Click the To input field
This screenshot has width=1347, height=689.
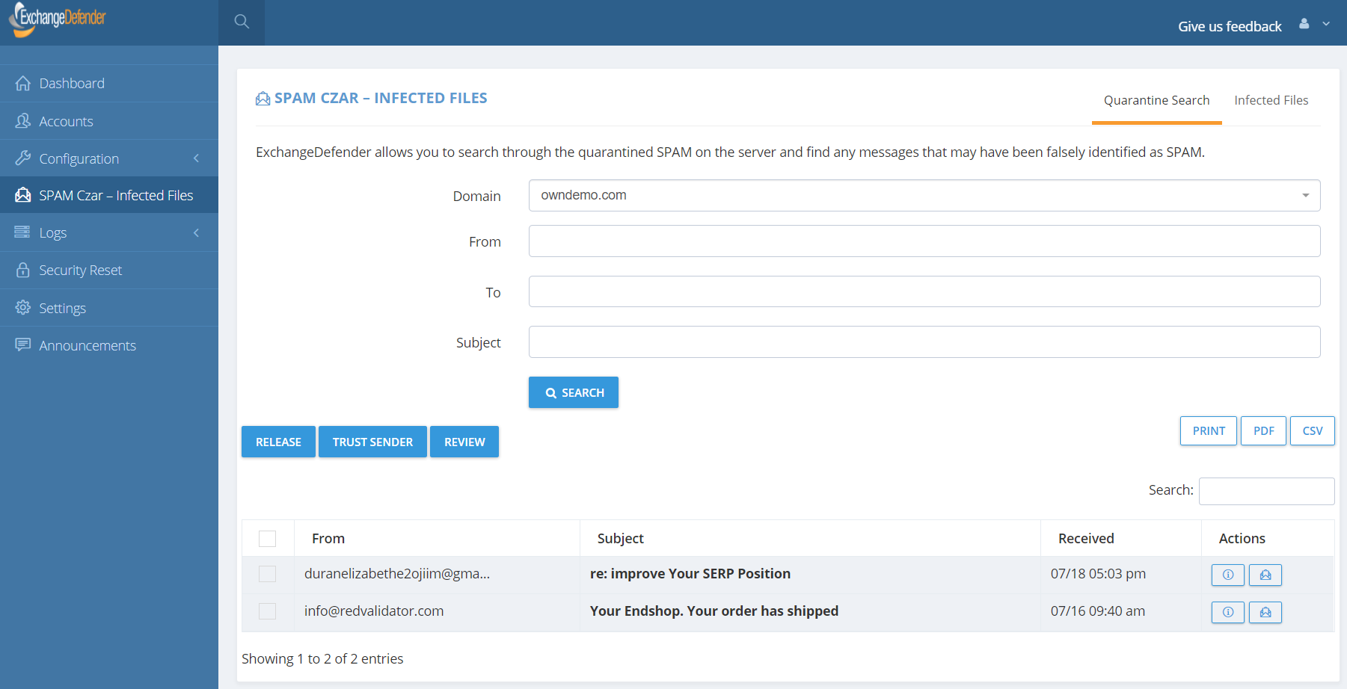coord(924,291)
